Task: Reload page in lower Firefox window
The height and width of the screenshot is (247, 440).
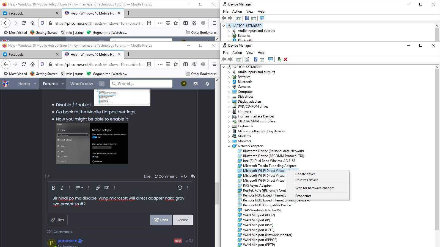Action: coord(24,64)
